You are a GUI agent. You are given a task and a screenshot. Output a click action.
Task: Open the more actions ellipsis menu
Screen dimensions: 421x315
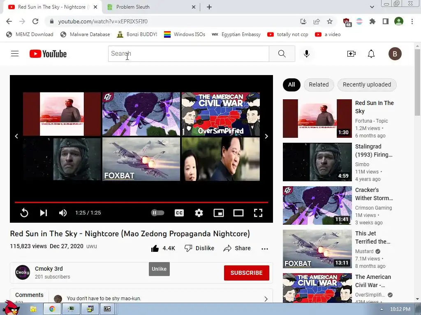click(265, 249)
